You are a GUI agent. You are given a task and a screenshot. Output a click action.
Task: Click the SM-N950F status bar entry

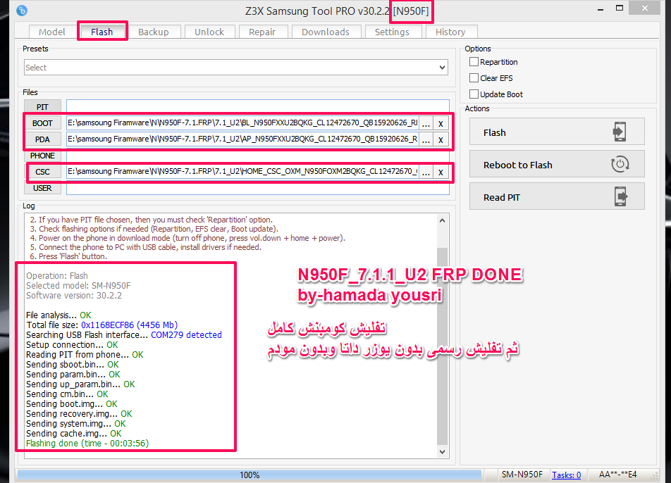click(522, 475)
